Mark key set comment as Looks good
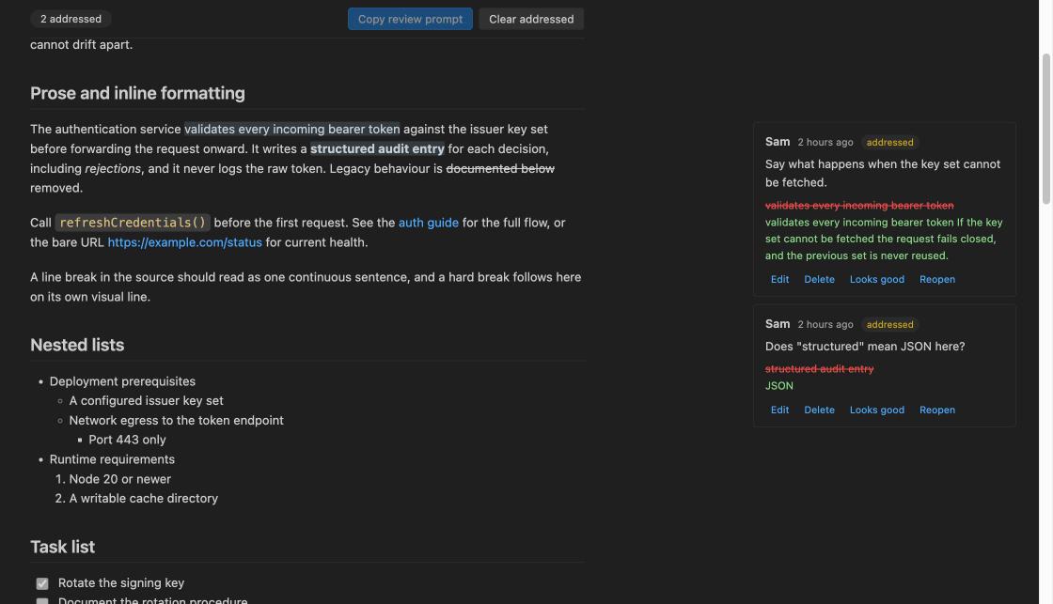The width and height of the screenshot is (1053, 604). (x=876, y=279)
